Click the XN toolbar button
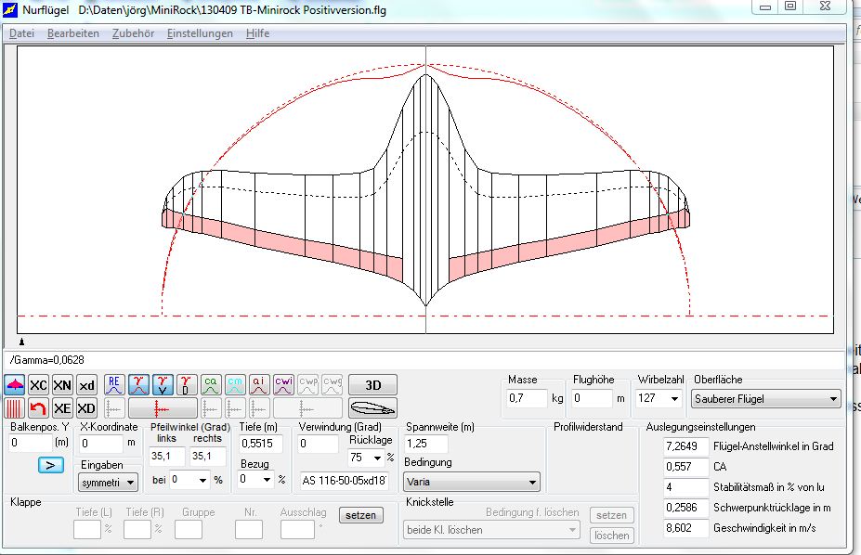This screenshot has height=555, width=861. pyautogui.click(x=62, y=385)
